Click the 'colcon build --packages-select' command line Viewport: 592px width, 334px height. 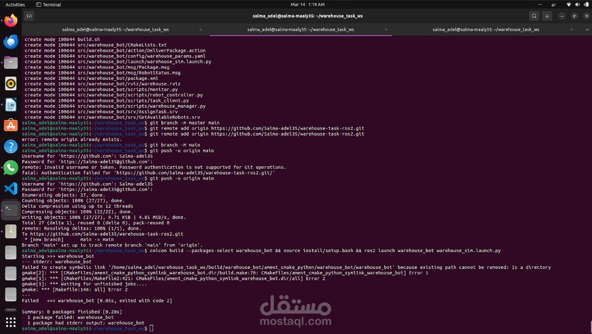click(x=325, y=251)
